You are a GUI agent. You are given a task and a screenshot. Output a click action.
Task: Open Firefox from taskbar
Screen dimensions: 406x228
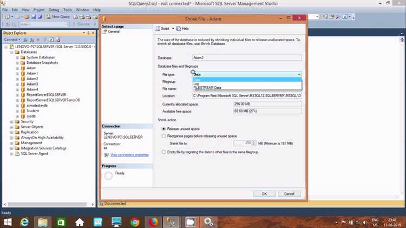(153, 222)
